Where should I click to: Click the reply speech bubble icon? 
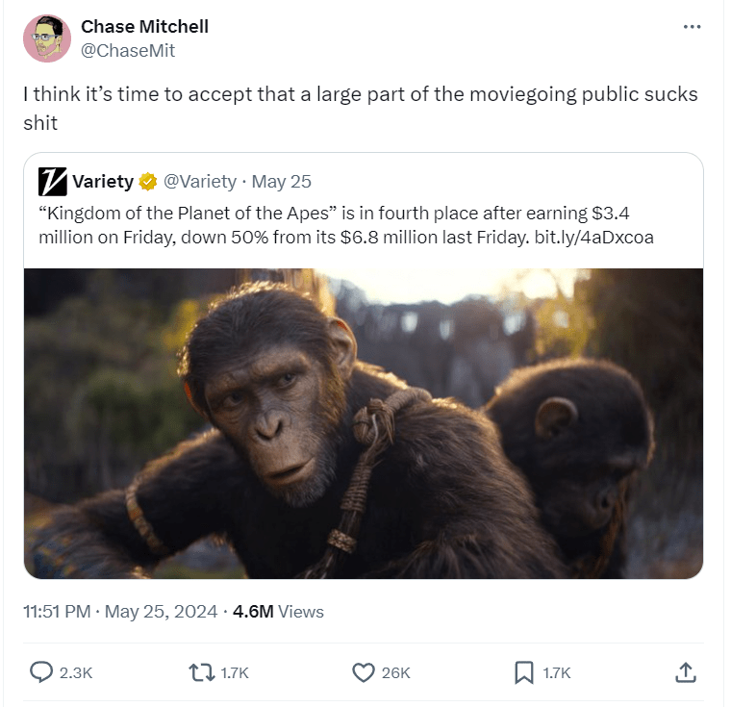click(42, 672)
